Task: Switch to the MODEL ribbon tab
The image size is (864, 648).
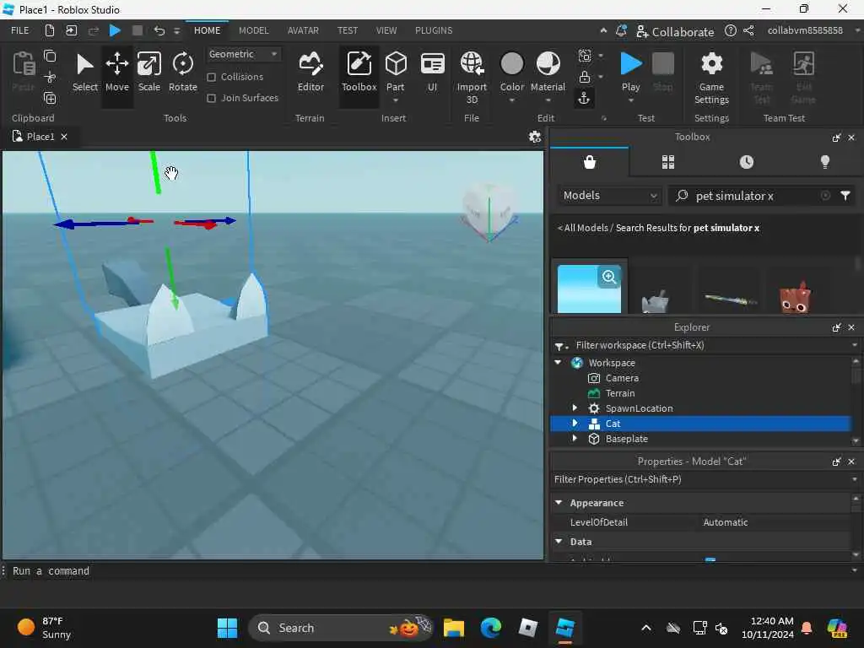Action: 253,30
